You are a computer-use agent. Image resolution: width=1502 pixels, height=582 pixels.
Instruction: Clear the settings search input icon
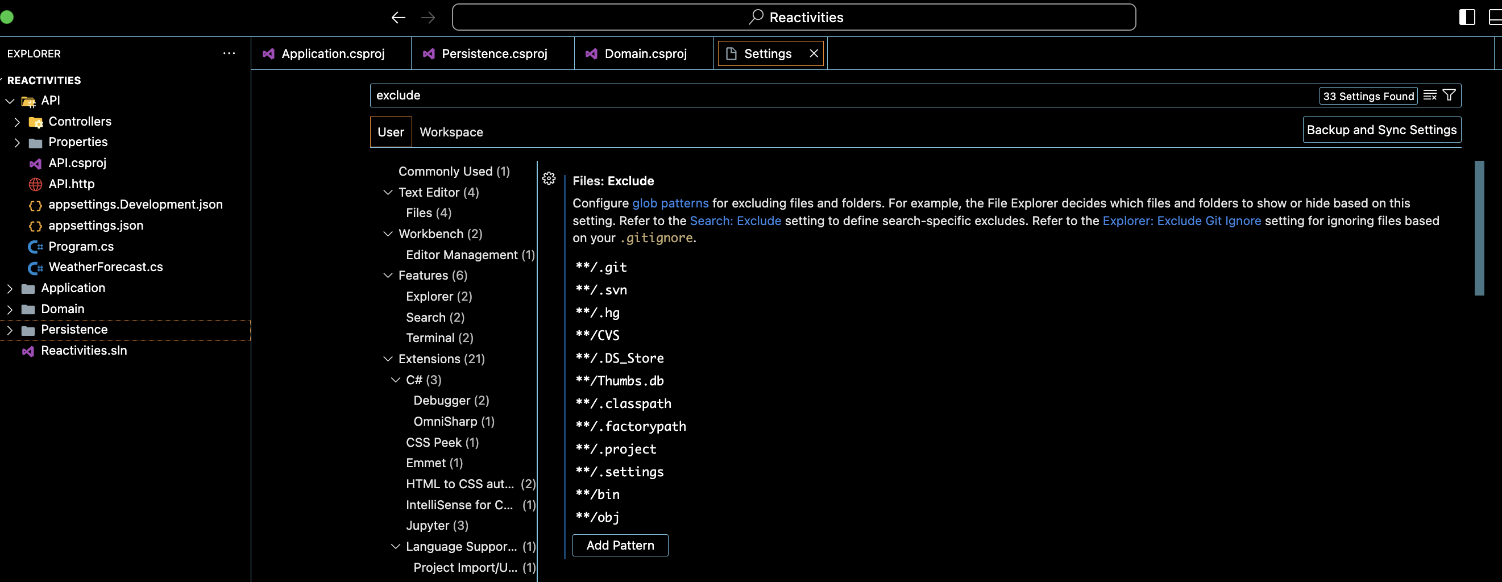[x=1430, y=95]
